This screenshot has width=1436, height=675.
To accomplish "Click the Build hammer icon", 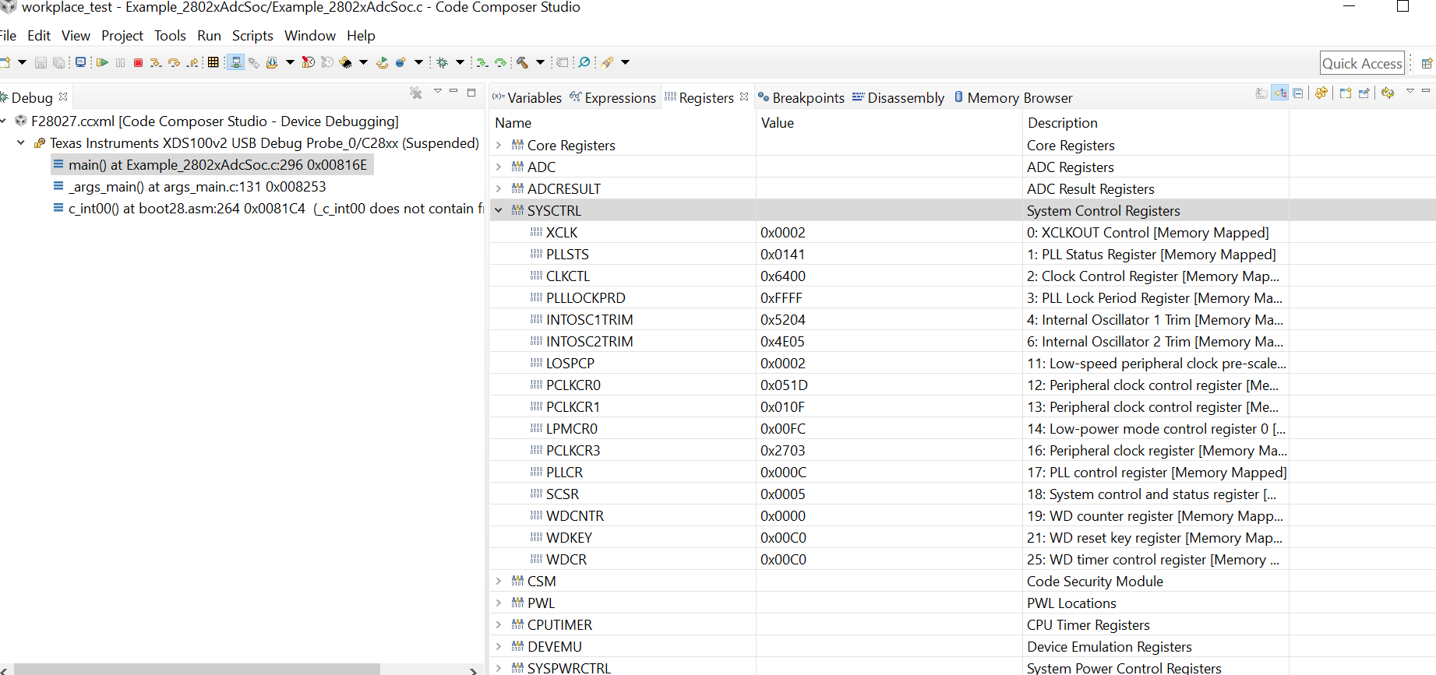I will (522, 62).
